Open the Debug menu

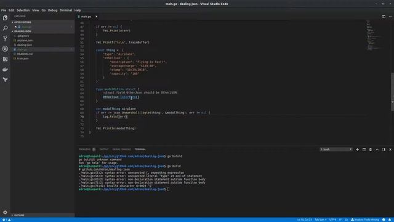point(52,10)
